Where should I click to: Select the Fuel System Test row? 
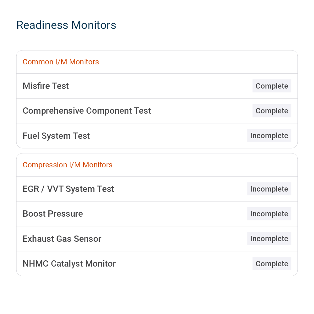tap(157, 136)
